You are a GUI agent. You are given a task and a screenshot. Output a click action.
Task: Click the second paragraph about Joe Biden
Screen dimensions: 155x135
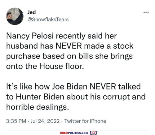coord(76,97)
